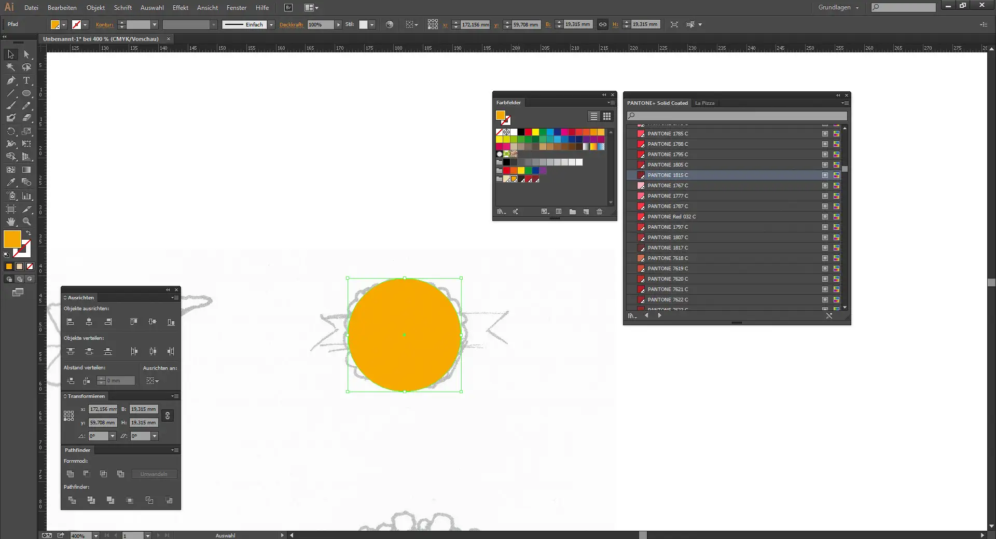Select the Zauberstab (Magic Wand) tool

10,66
